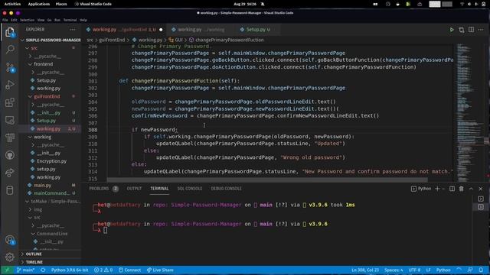Split the editor to the right
Image resolution: width=490 pixels, height=275 pixels.
point(471,30)
